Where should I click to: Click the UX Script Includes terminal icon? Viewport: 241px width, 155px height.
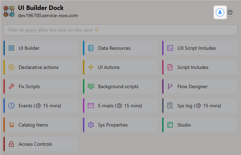click(170, 48)
